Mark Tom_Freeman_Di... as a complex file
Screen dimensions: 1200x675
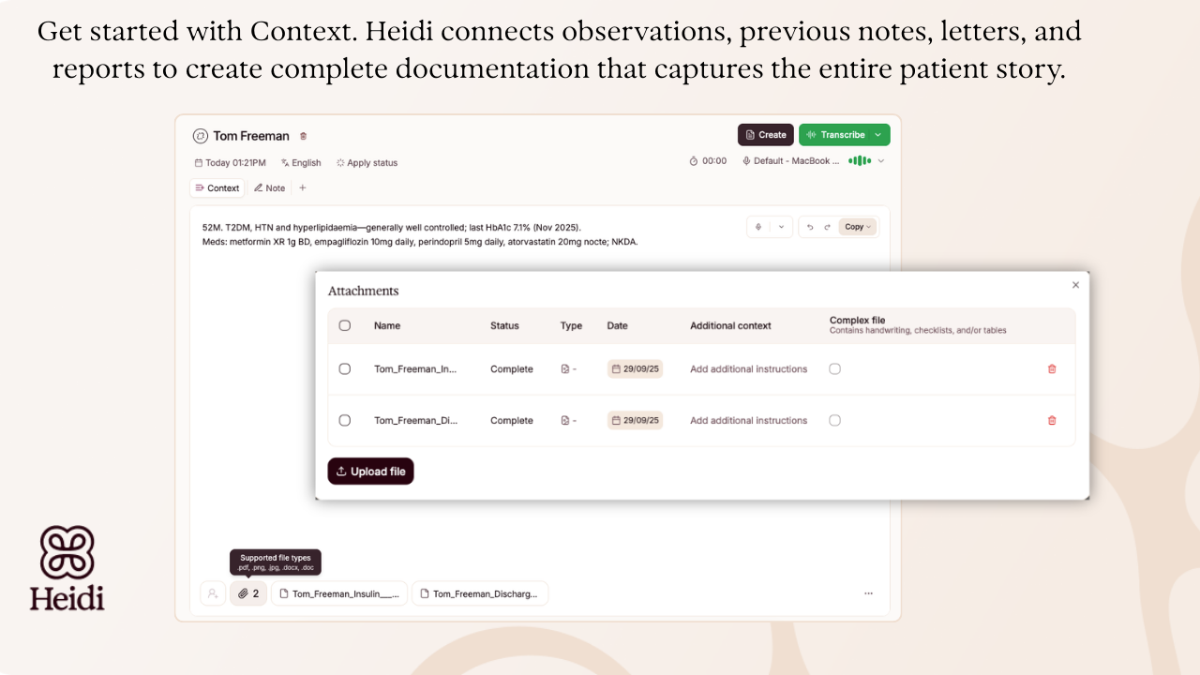834,421
